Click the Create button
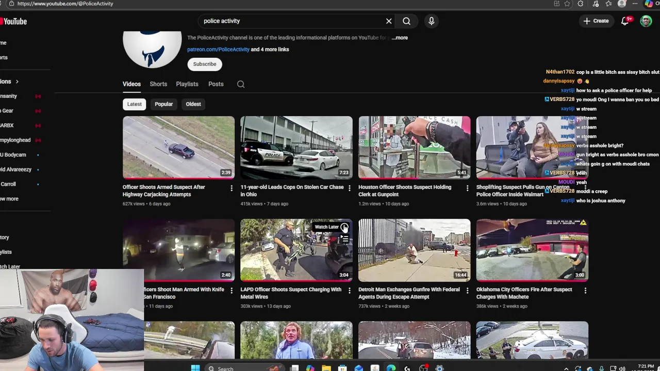 (596, 21)
